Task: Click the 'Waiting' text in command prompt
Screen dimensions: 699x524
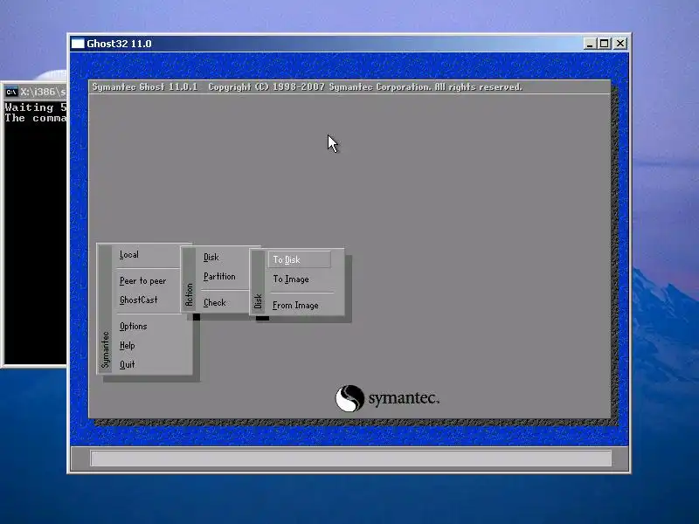Action: tap(29, 107)
